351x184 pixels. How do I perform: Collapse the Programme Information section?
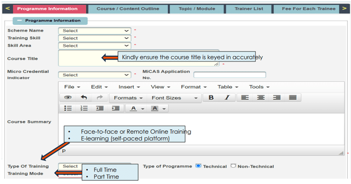tap(20, 21)
